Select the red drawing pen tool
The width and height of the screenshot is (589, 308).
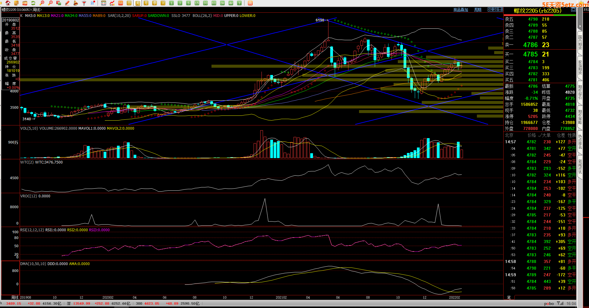pyautogui.click(x=67, y=3)
